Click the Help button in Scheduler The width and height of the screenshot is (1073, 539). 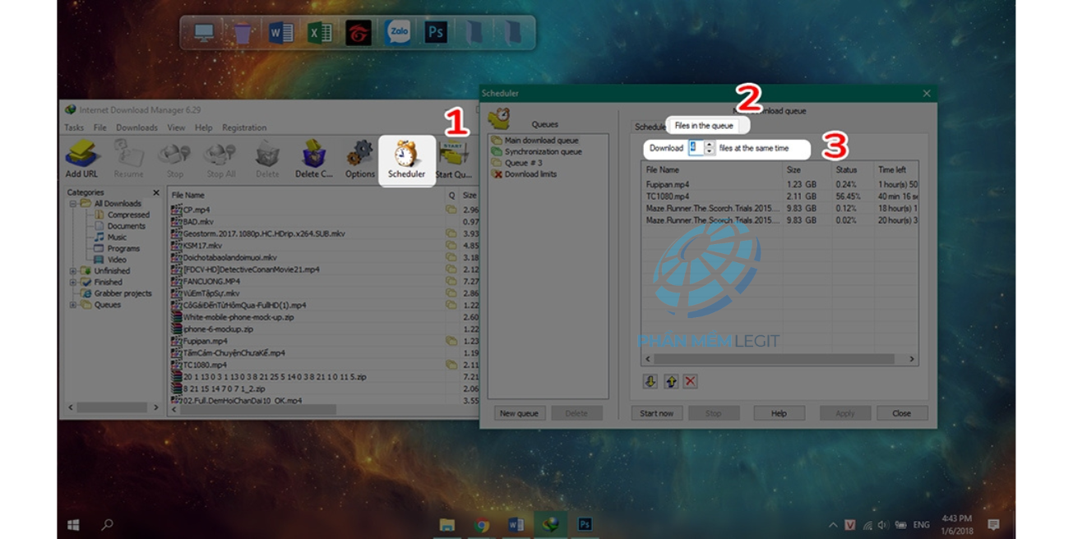(779, 413)
